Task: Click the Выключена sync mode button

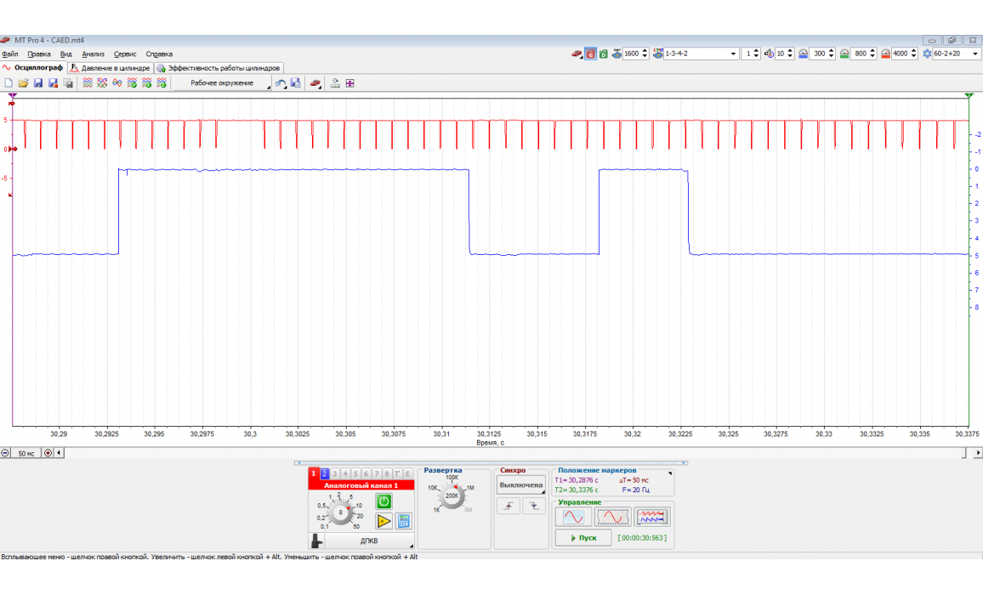Action: [520, 485]
